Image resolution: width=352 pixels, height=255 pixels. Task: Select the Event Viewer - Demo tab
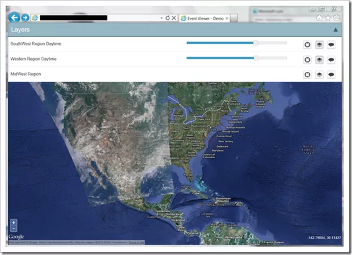pyautogui.click(x=205, y=18)
